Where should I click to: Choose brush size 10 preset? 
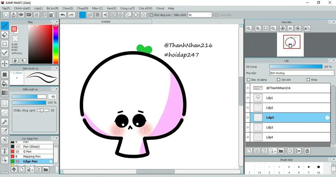tap(318, 168)
